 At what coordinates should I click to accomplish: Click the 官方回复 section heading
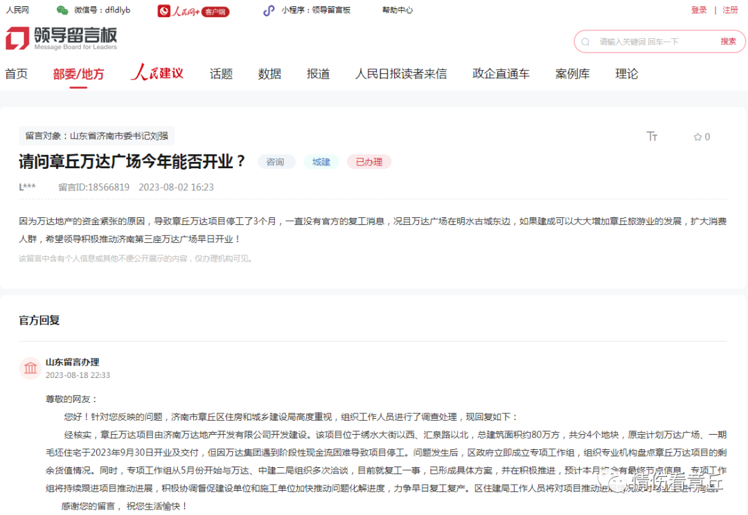(x=39, y=320)
